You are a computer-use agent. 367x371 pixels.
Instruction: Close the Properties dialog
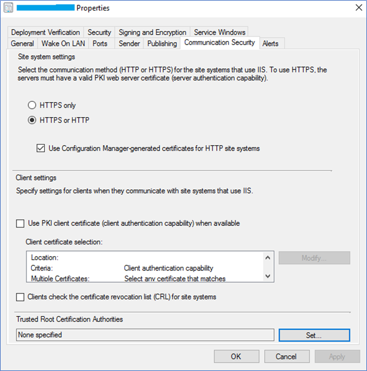coord(359,8)
